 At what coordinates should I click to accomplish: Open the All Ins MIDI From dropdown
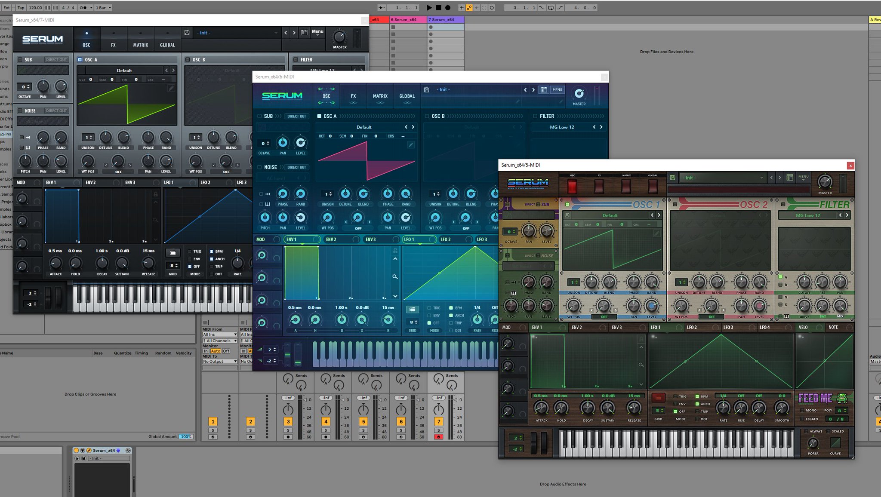[220, 334]
